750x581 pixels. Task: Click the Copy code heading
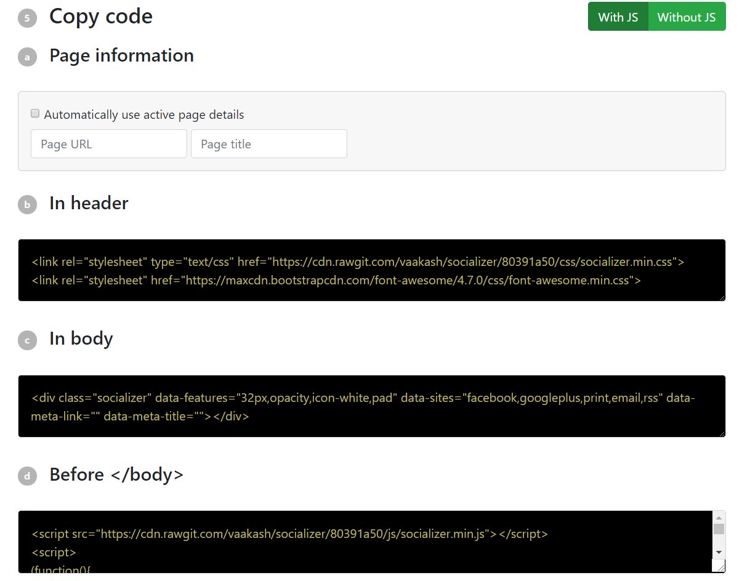point(101,16)
